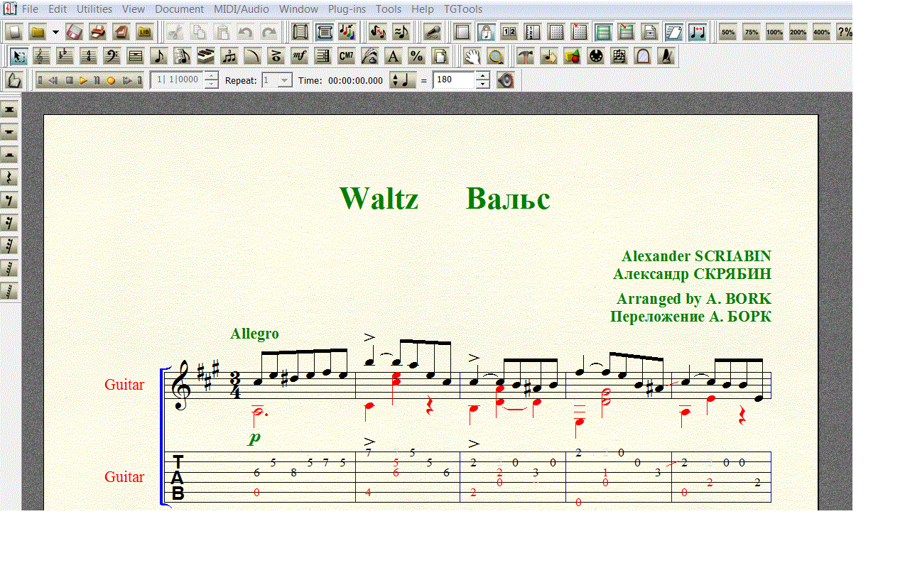Save the document with the diskette icon
The image size is (905, 580).
coord(75,32)
